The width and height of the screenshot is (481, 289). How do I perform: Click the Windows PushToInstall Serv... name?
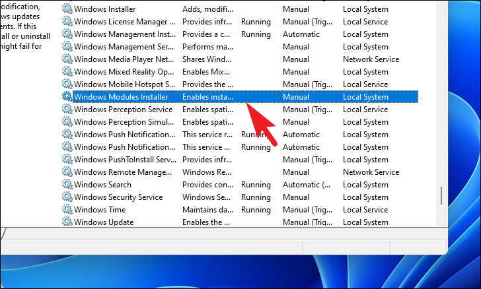125,160
